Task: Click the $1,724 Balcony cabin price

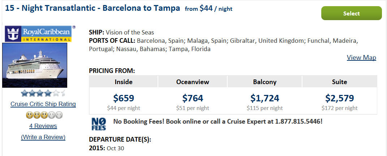Action: (265, 98)
